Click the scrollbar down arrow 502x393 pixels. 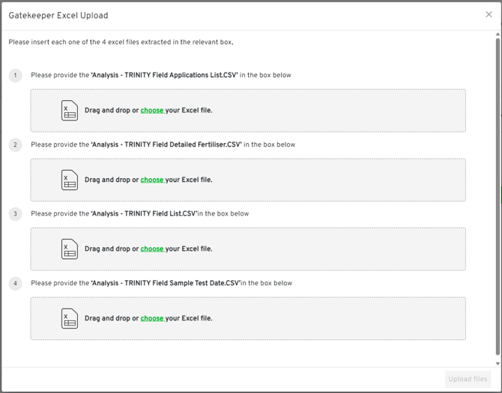coord(498,364)
